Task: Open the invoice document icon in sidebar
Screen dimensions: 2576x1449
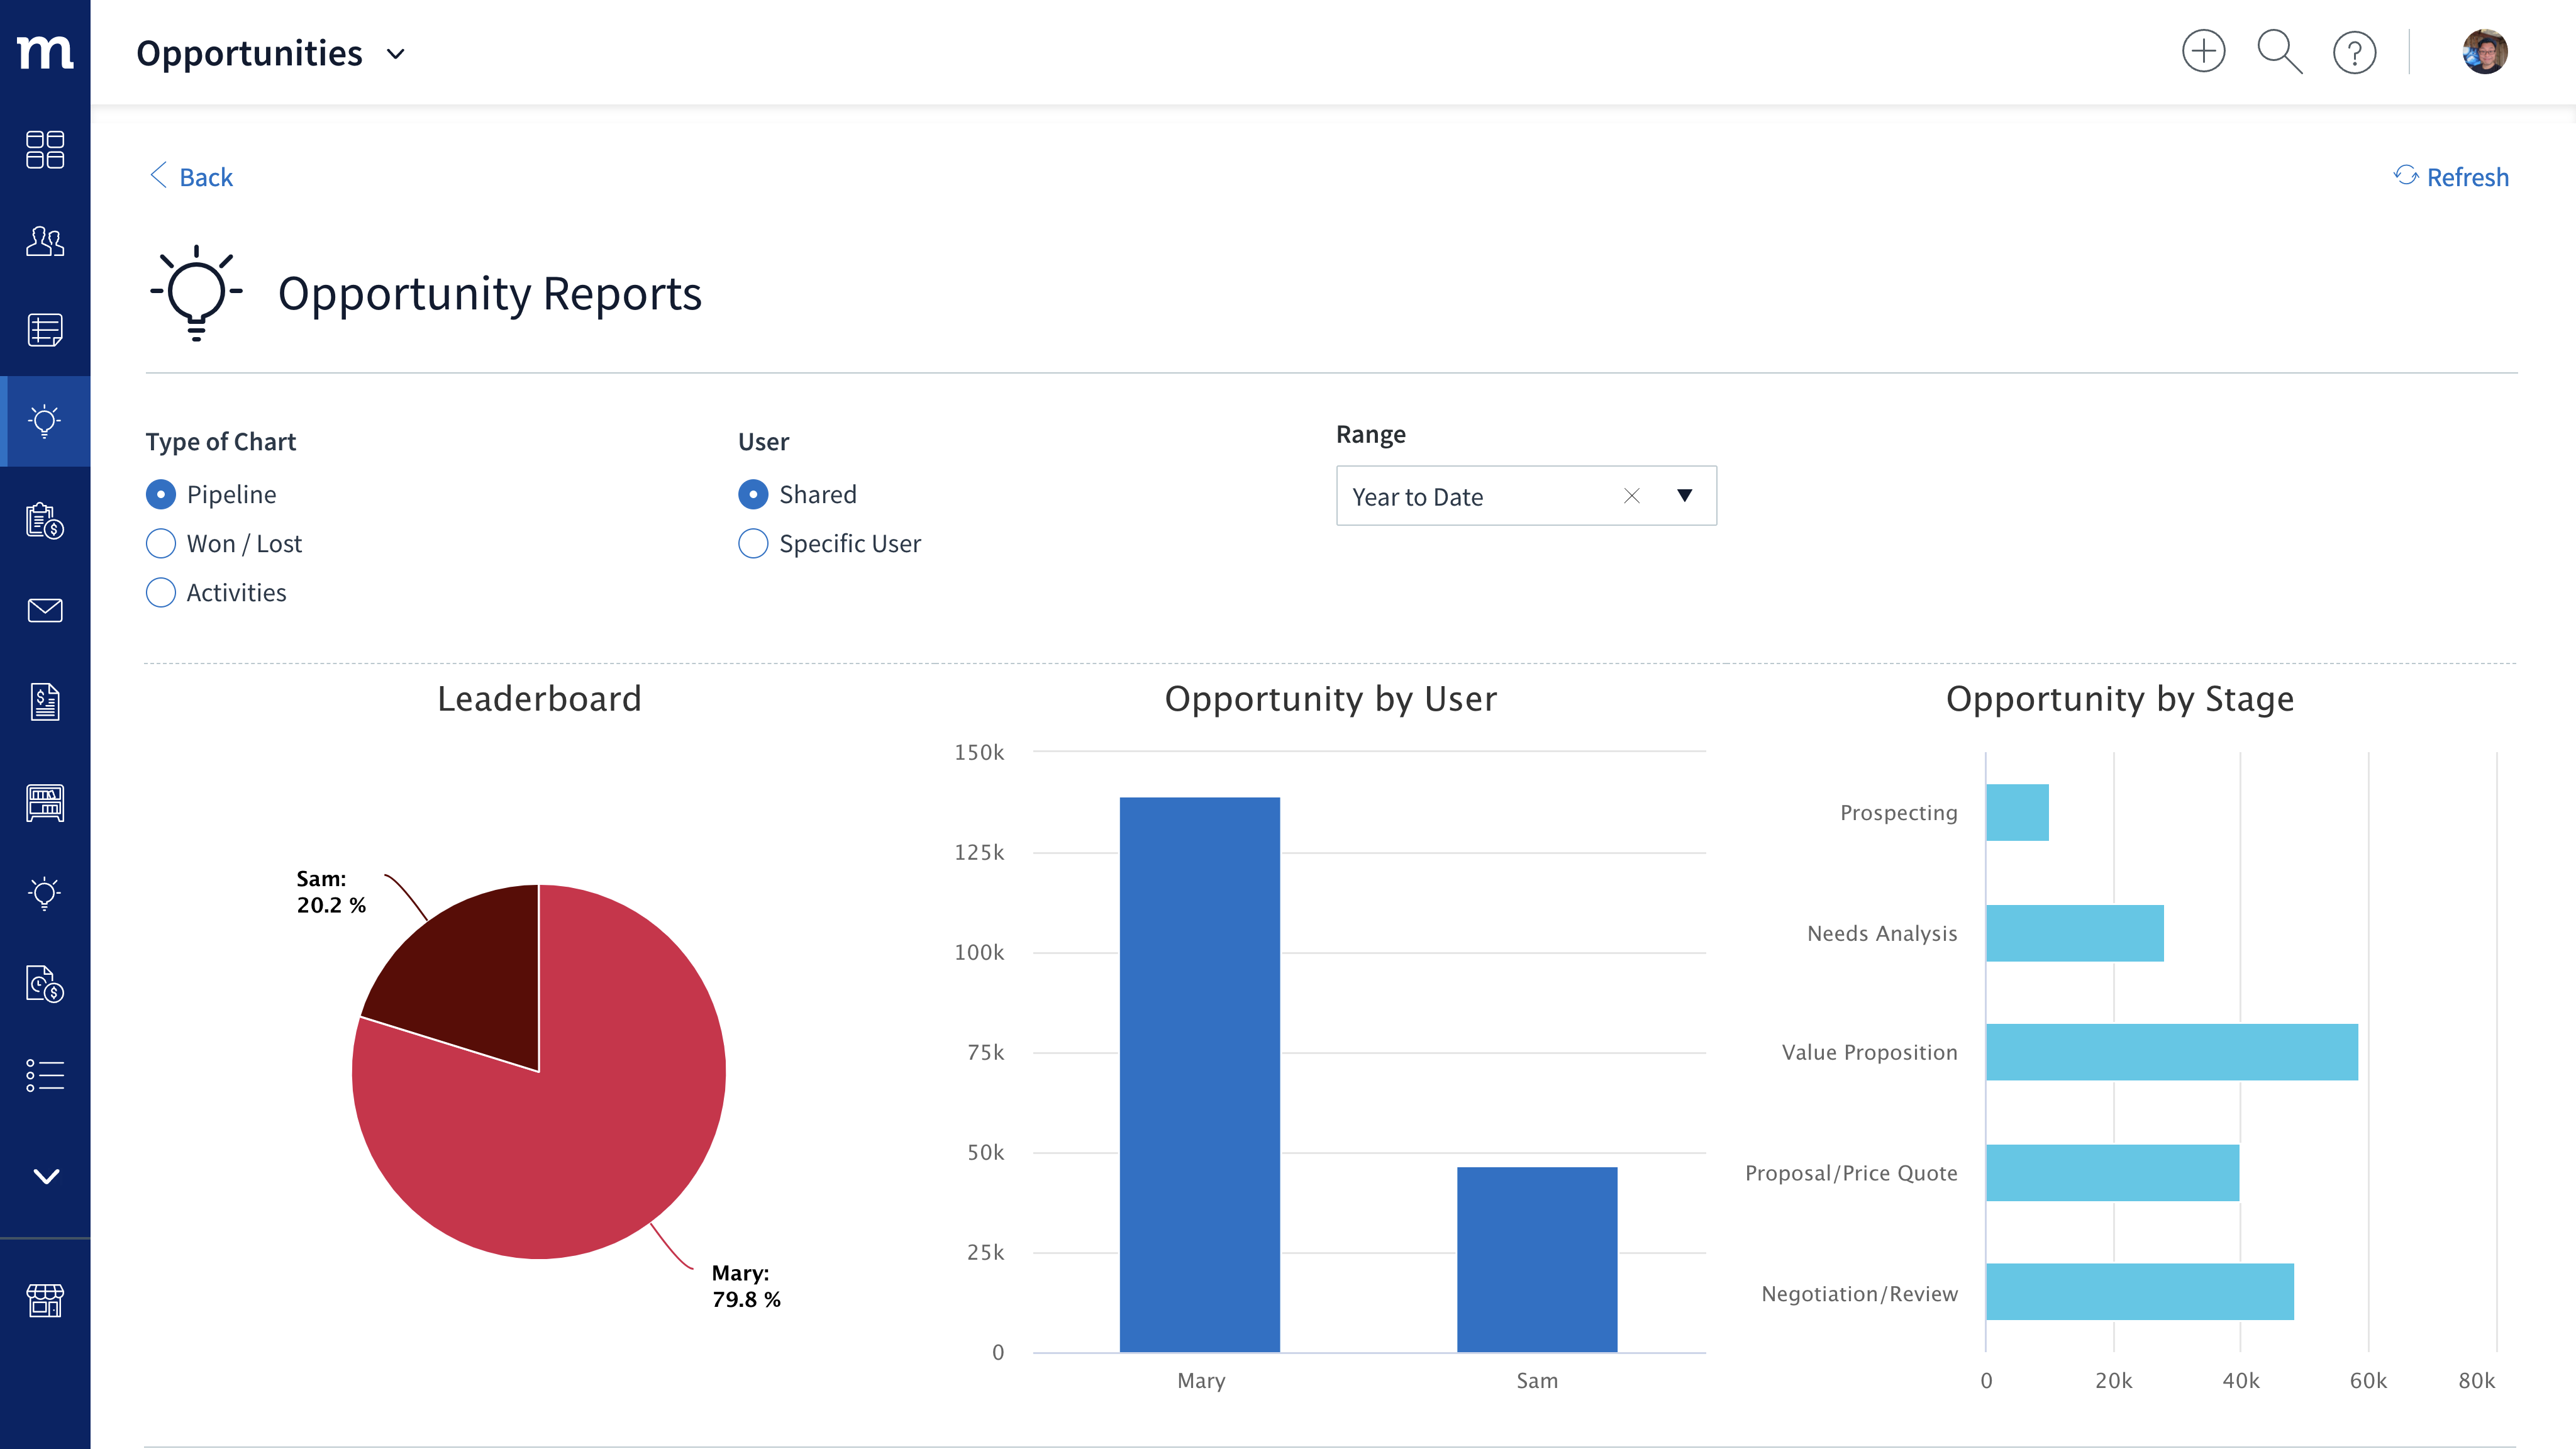Action: click(45, 702)
